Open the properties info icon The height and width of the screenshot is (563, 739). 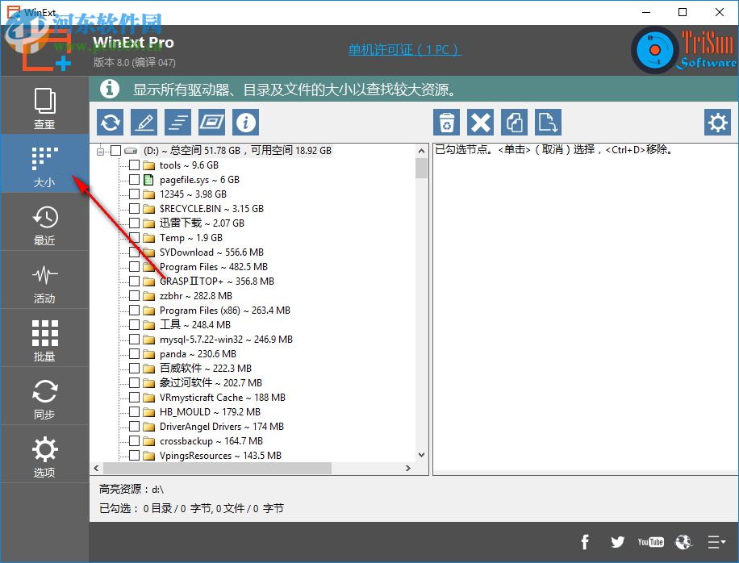click(x=245, y=122)
